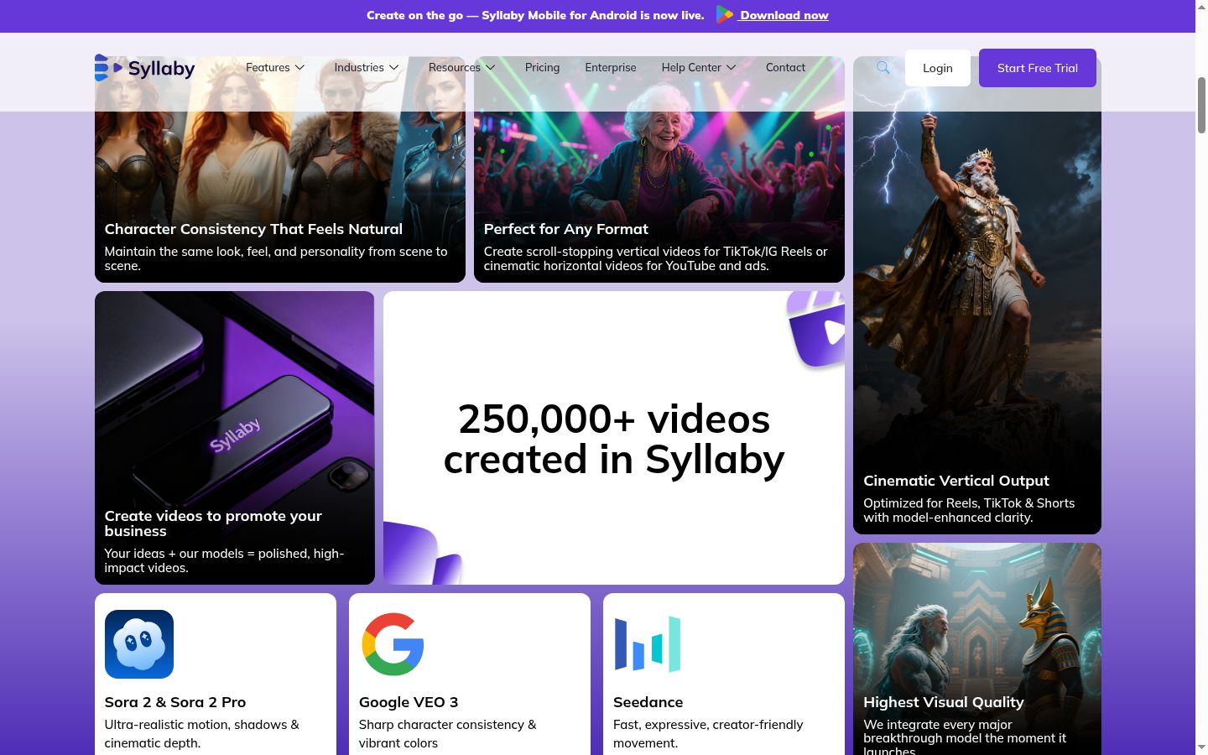1208x755 pixels.
Task: Click 'Fast, expressive, creator-friendly movement' text
Action: click(x=708, y=734)
